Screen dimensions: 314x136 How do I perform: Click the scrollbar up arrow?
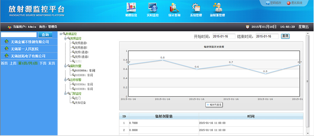[x=308, y=33]
